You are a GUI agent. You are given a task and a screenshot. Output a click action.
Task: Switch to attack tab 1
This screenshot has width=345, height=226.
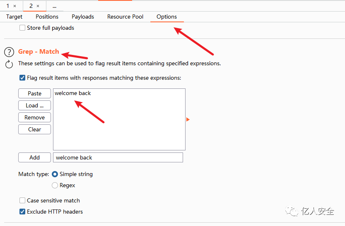click(8, 6)
